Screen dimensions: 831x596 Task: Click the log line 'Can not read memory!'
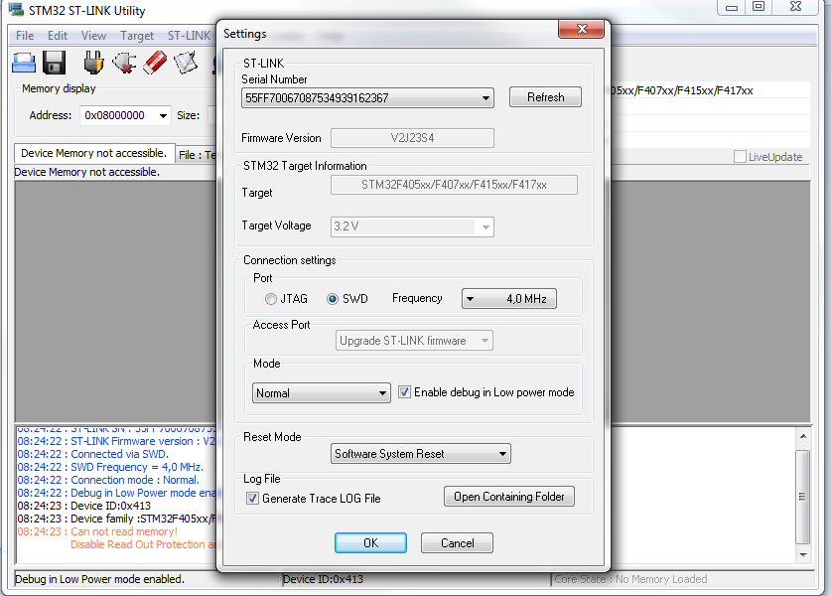pyautogui.click(x=97, y=531)
